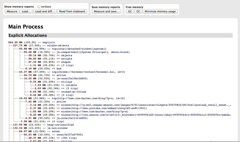Image resolution: width=240 pixels, height=142 pixels.
Task: Expand the dom entry at 0.19 MB
Action: 43,69
